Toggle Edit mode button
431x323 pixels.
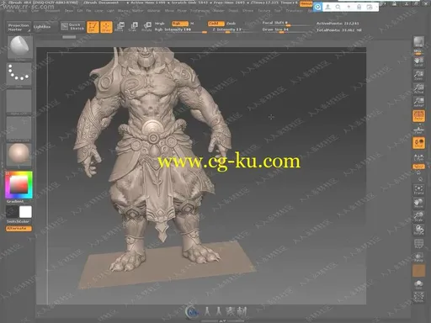click(x=93, y=27)
